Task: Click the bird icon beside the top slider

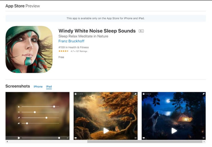Action: click(x=19, y=106)
